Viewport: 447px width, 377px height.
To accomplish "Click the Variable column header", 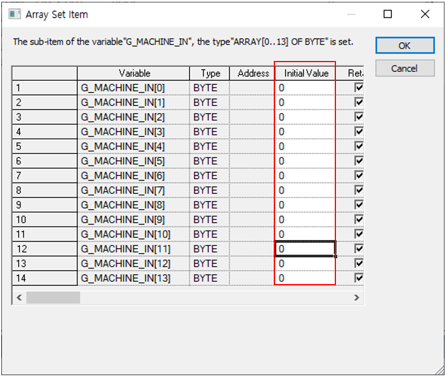I will coord(134,73).
